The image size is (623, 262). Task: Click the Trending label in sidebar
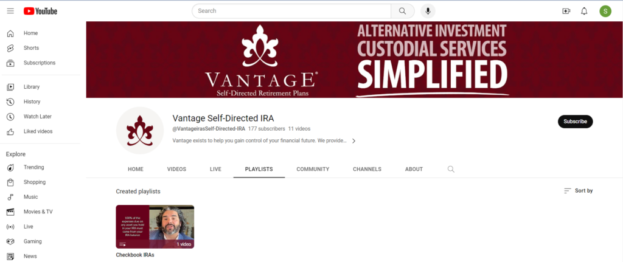tap(34, 168)
